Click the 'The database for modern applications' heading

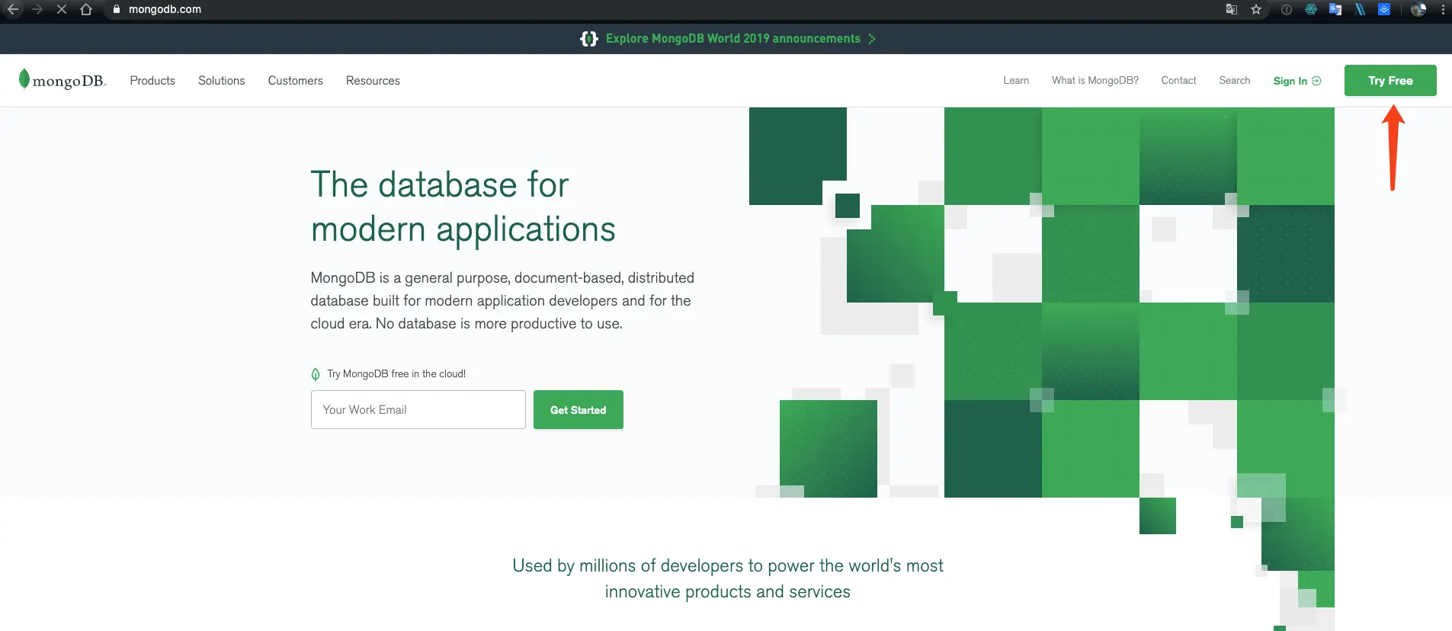(x=463, y=207)
